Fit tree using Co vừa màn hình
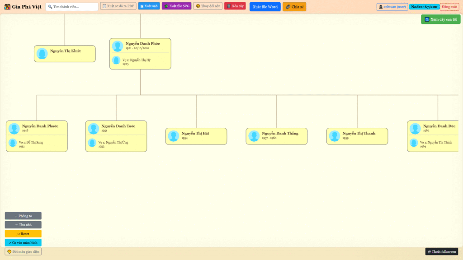Viewport: 463px width, 260px height. 23,242
